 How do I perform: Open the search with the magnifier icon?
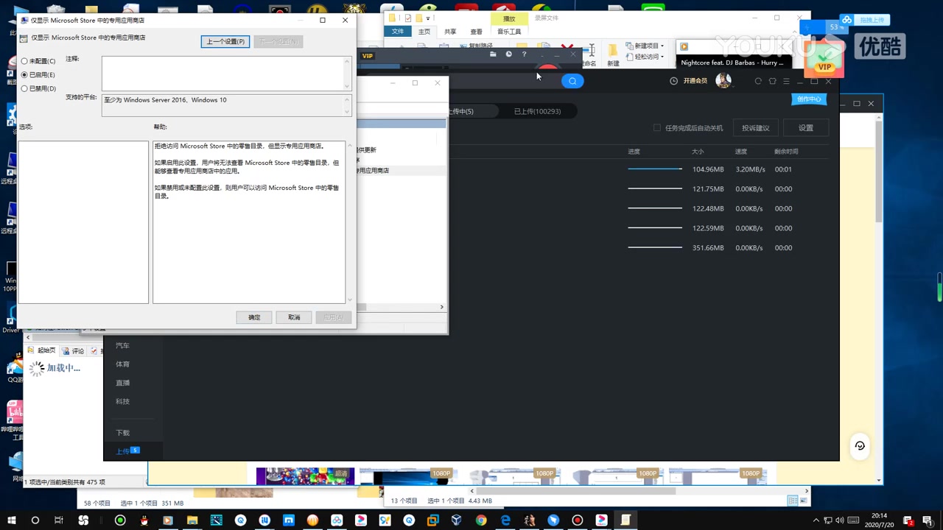click(x=572, y=81)
